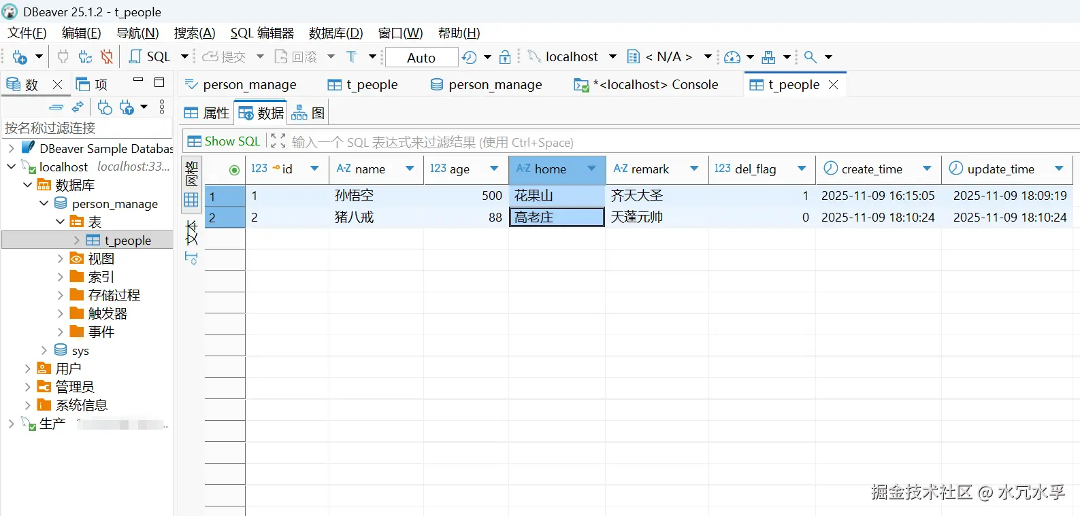Open the 编辑(E) menu

tap(82, 33)
